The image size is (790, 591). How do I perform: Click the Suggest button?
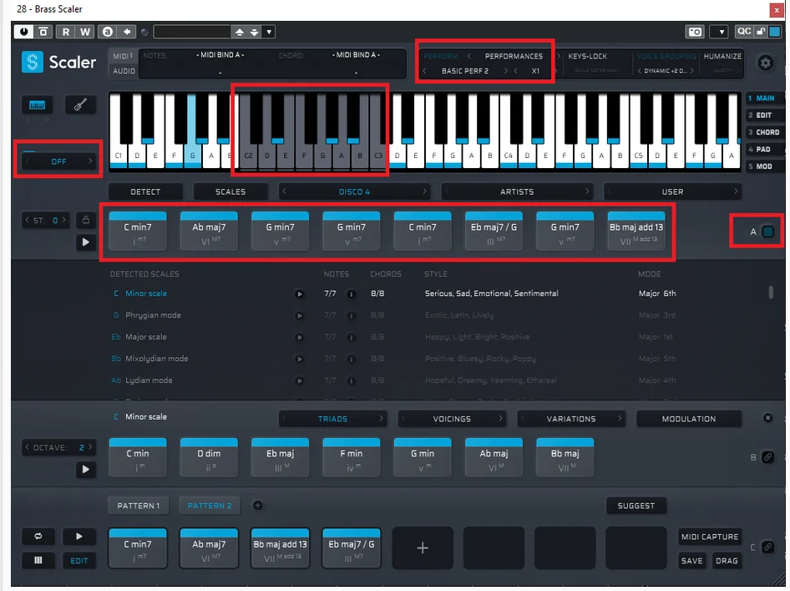[636, 505]
